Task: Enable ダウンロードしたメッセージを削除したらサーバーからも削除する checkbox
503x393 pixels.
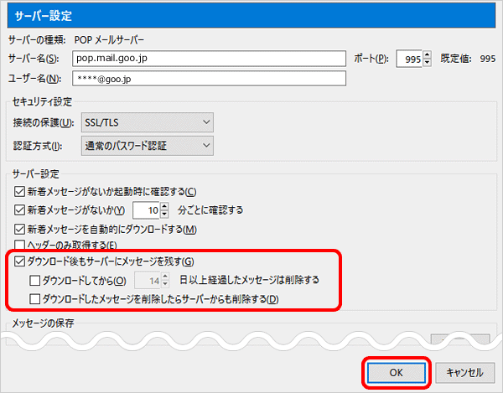Action: click(x=34, y=298)
